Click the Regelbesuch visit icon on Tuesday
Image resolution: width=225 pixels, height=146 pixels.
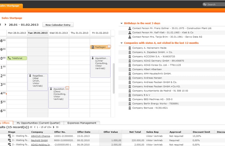tap(30, 76)
